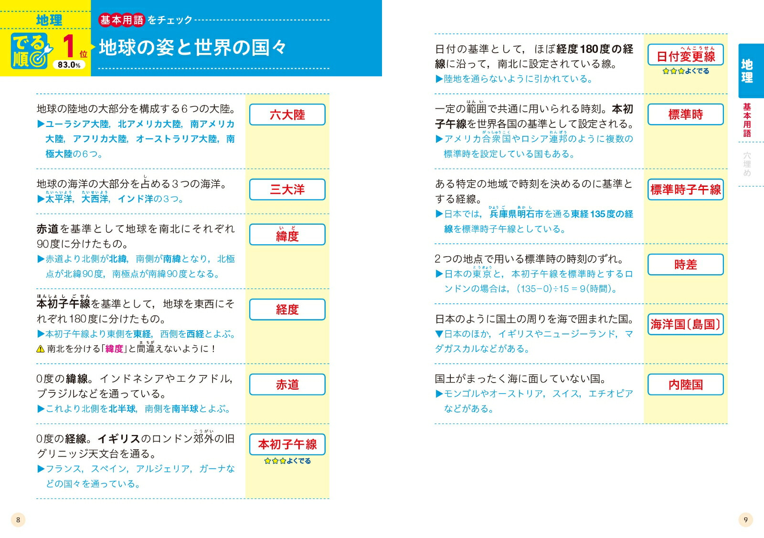The width and height of the screenshot is (764, 538).
Task: Click the 本初子午線 answer box
Action: 287,445
